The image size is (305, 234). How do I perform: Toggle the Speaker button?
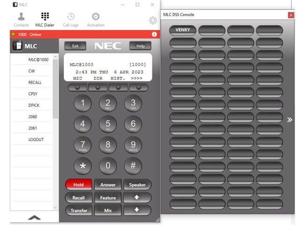click(137, 184)
